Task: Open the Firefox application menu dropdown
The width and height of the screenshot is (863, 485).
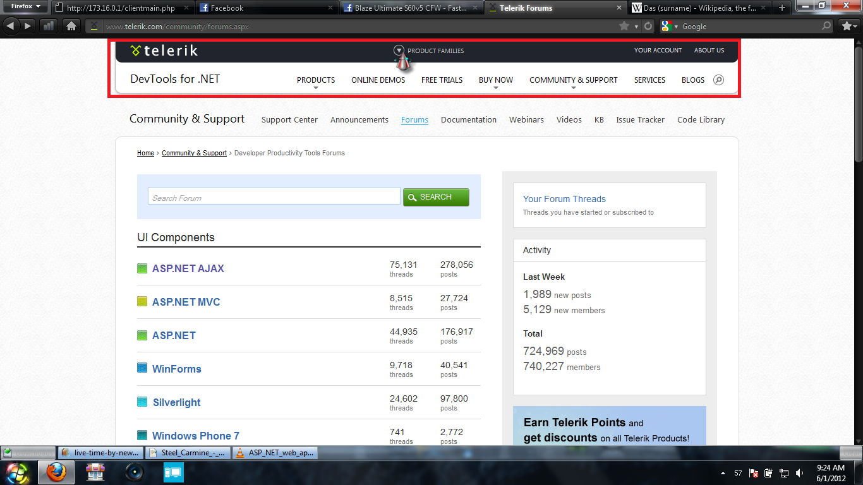Action: 25,6
